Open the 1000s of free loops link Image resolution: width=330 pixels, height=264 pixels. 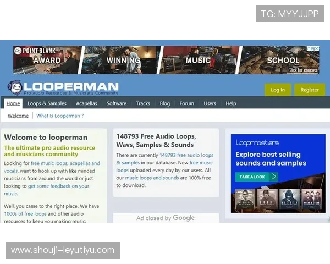[x=25, y=214]
